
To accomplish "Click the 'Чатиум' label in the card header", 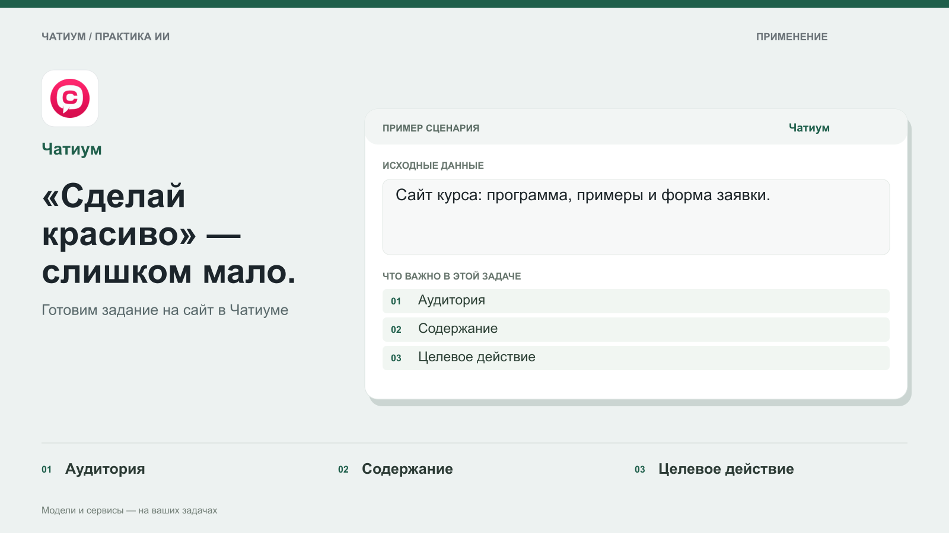I will 809,128.
